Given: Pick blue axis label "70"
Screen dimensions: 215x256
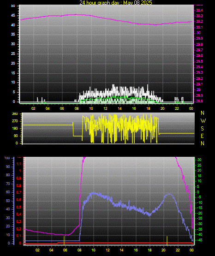Looking at the screenshot, I should coord(8,184).
